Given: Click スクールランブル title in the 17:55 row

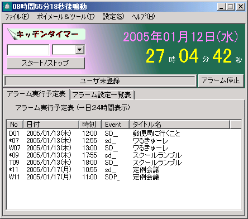Looking at the screenshot, I should 157,155.
